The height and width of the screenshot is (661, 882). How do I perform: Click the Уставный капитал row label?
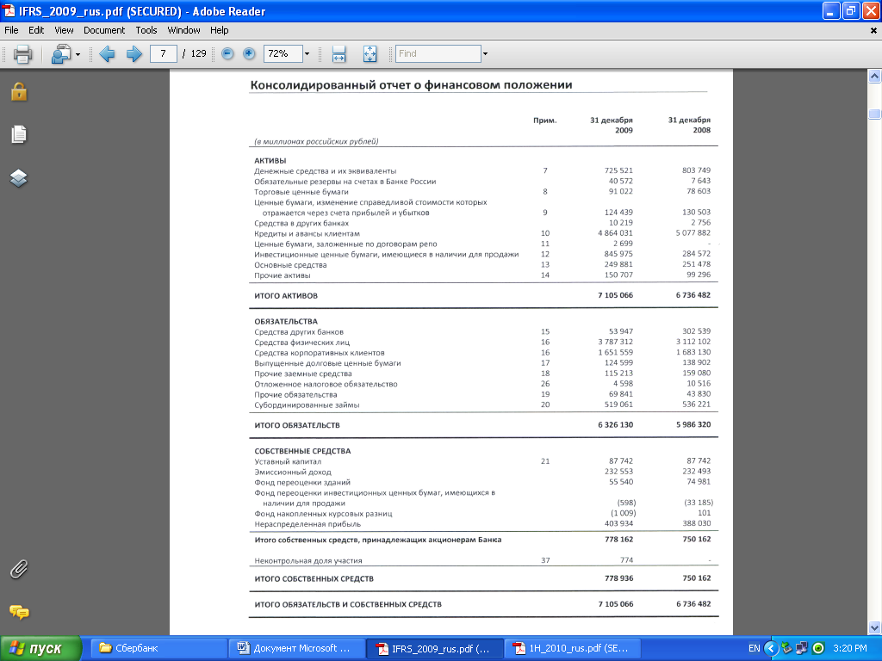[x=288, y=461]
